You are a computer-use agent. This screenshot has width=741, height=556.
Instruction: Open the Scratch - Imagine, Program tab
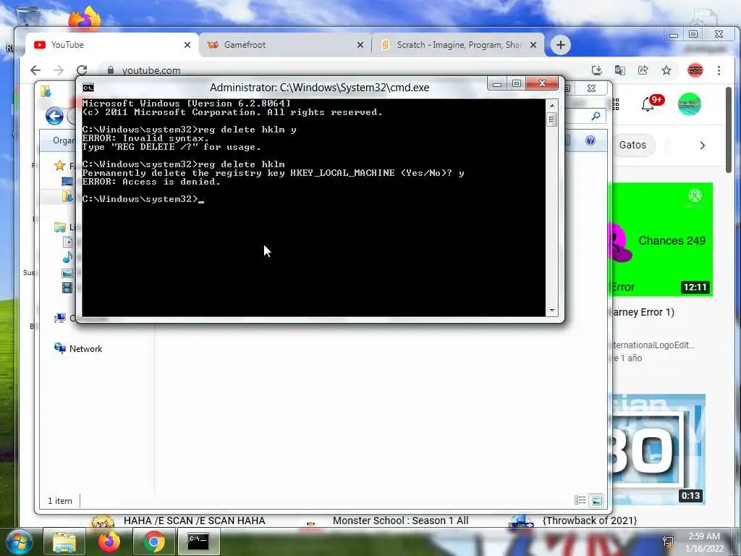click(x=458, y=45)
